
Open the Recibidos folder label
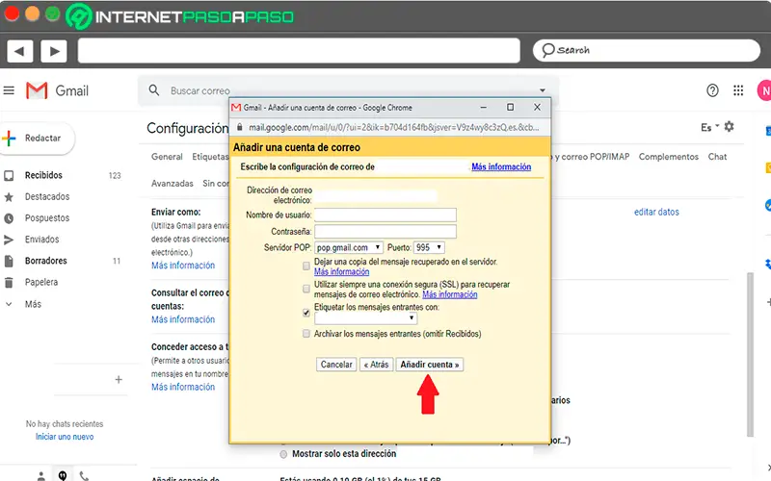[x=43, y=176]
